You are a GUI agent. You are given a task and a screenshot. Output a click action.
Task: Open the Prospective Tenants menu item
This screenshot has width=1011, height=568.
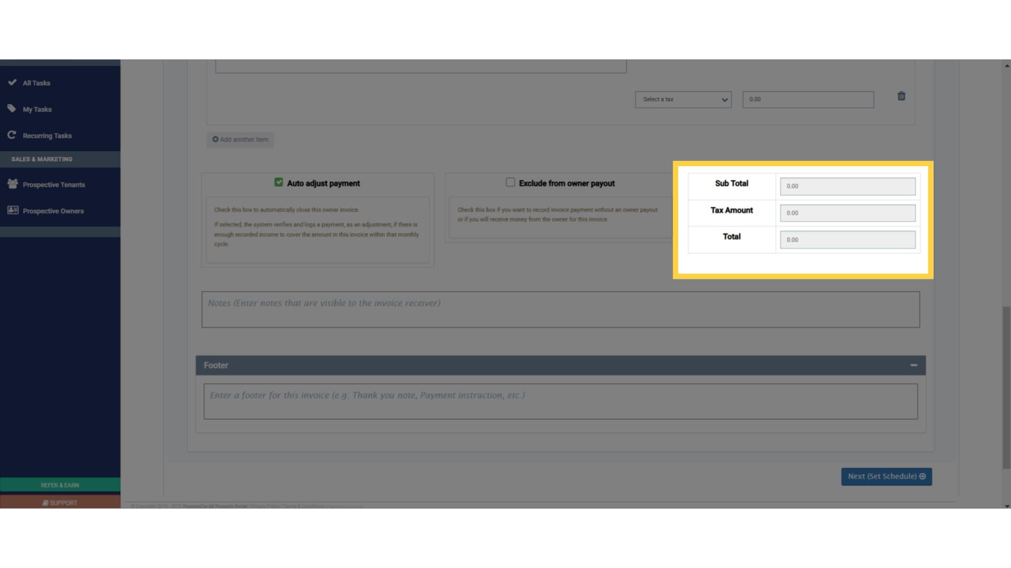(x=54, y=185)
